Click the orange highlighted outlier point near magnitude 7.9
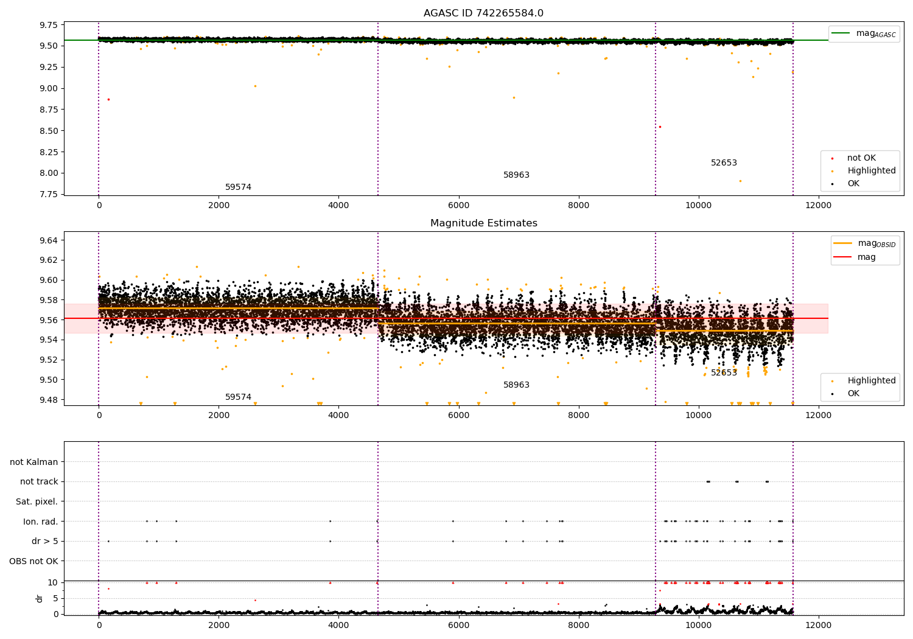913x639 pixels. pos(740,181)
